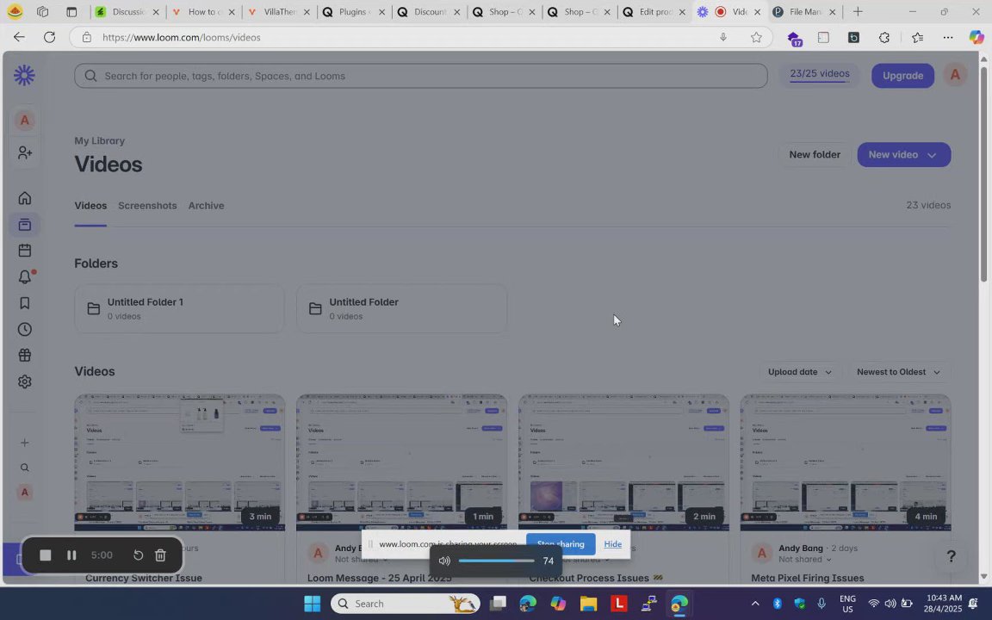Open Currency Switcher Issue video thumbnail

(179, 462)
